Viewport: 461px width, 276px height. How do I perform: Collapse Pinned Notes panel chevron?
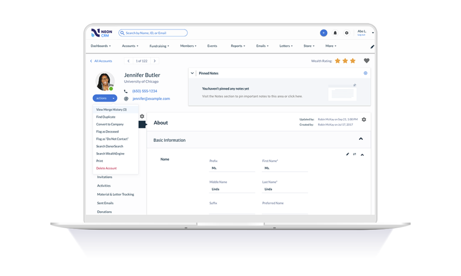pos(192,73)
